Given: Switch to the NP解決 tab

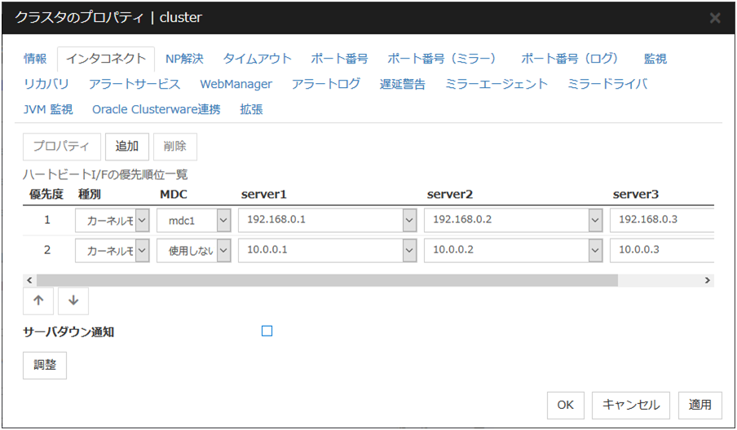Looking at the screenshot, I should 184,59.
